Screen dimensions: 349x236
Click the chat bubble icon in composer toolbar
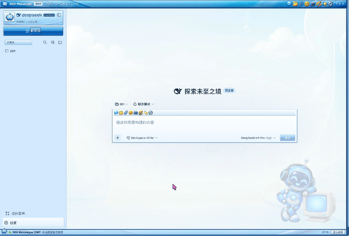tap(116, 113)
